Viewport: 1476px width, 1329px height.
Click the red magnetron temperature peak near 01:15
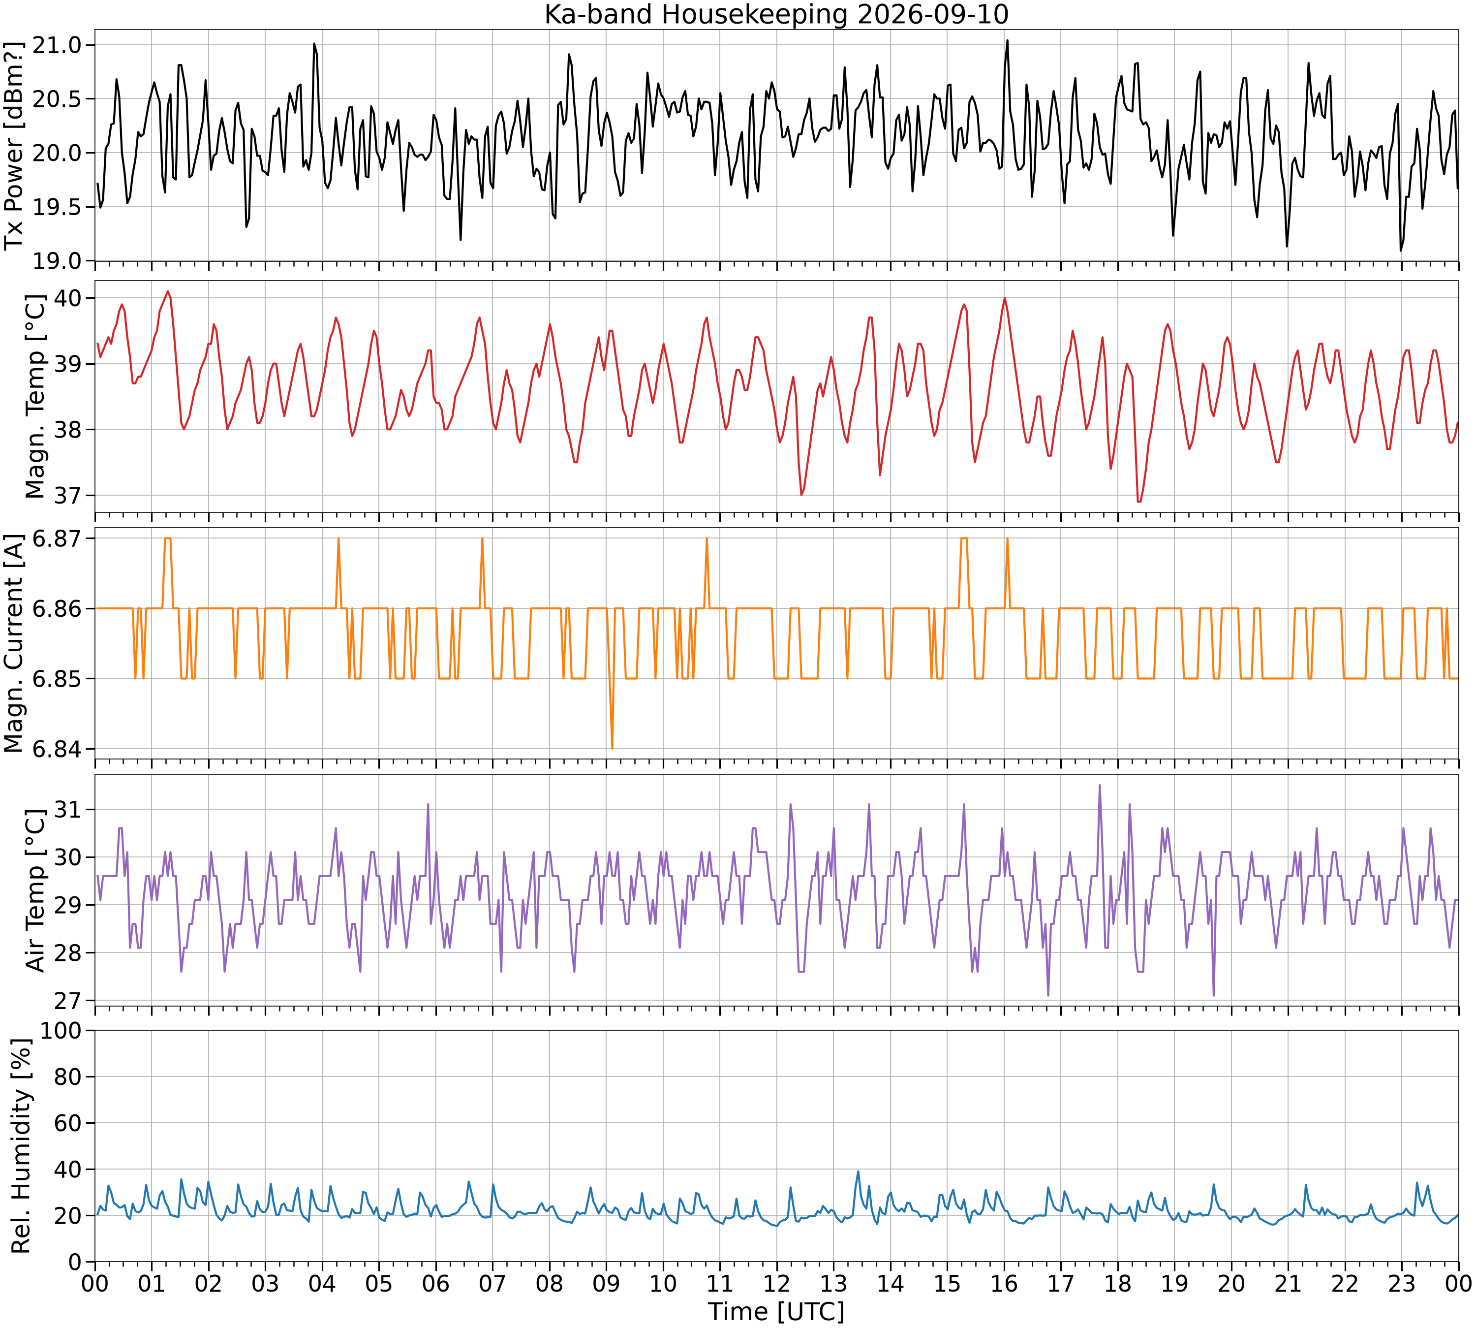(x=168, y=291)
